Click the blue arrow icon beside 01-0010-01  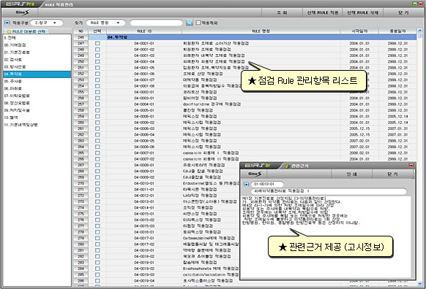(x=246, y=184)
